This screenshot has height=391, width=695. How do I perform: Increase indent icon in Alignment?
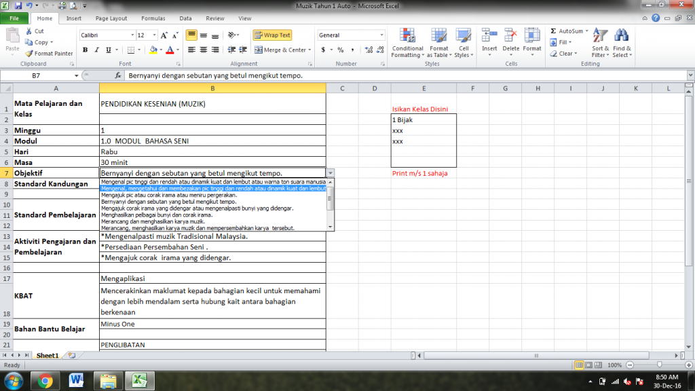coord(243,50)
